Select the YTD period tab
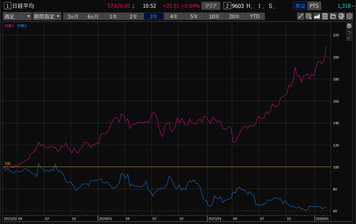 pyautogui.click(x=254, y=16)
